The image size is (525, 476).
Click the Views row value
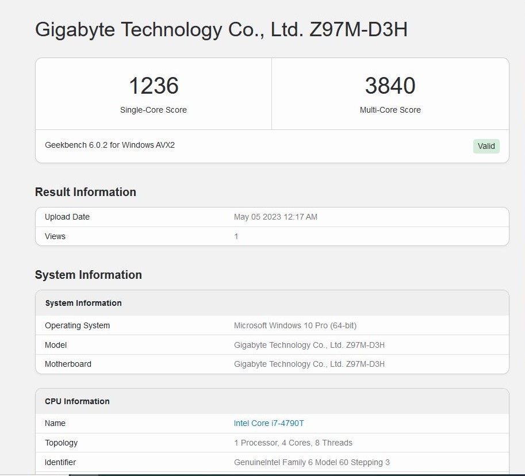(x=236, y=236)
